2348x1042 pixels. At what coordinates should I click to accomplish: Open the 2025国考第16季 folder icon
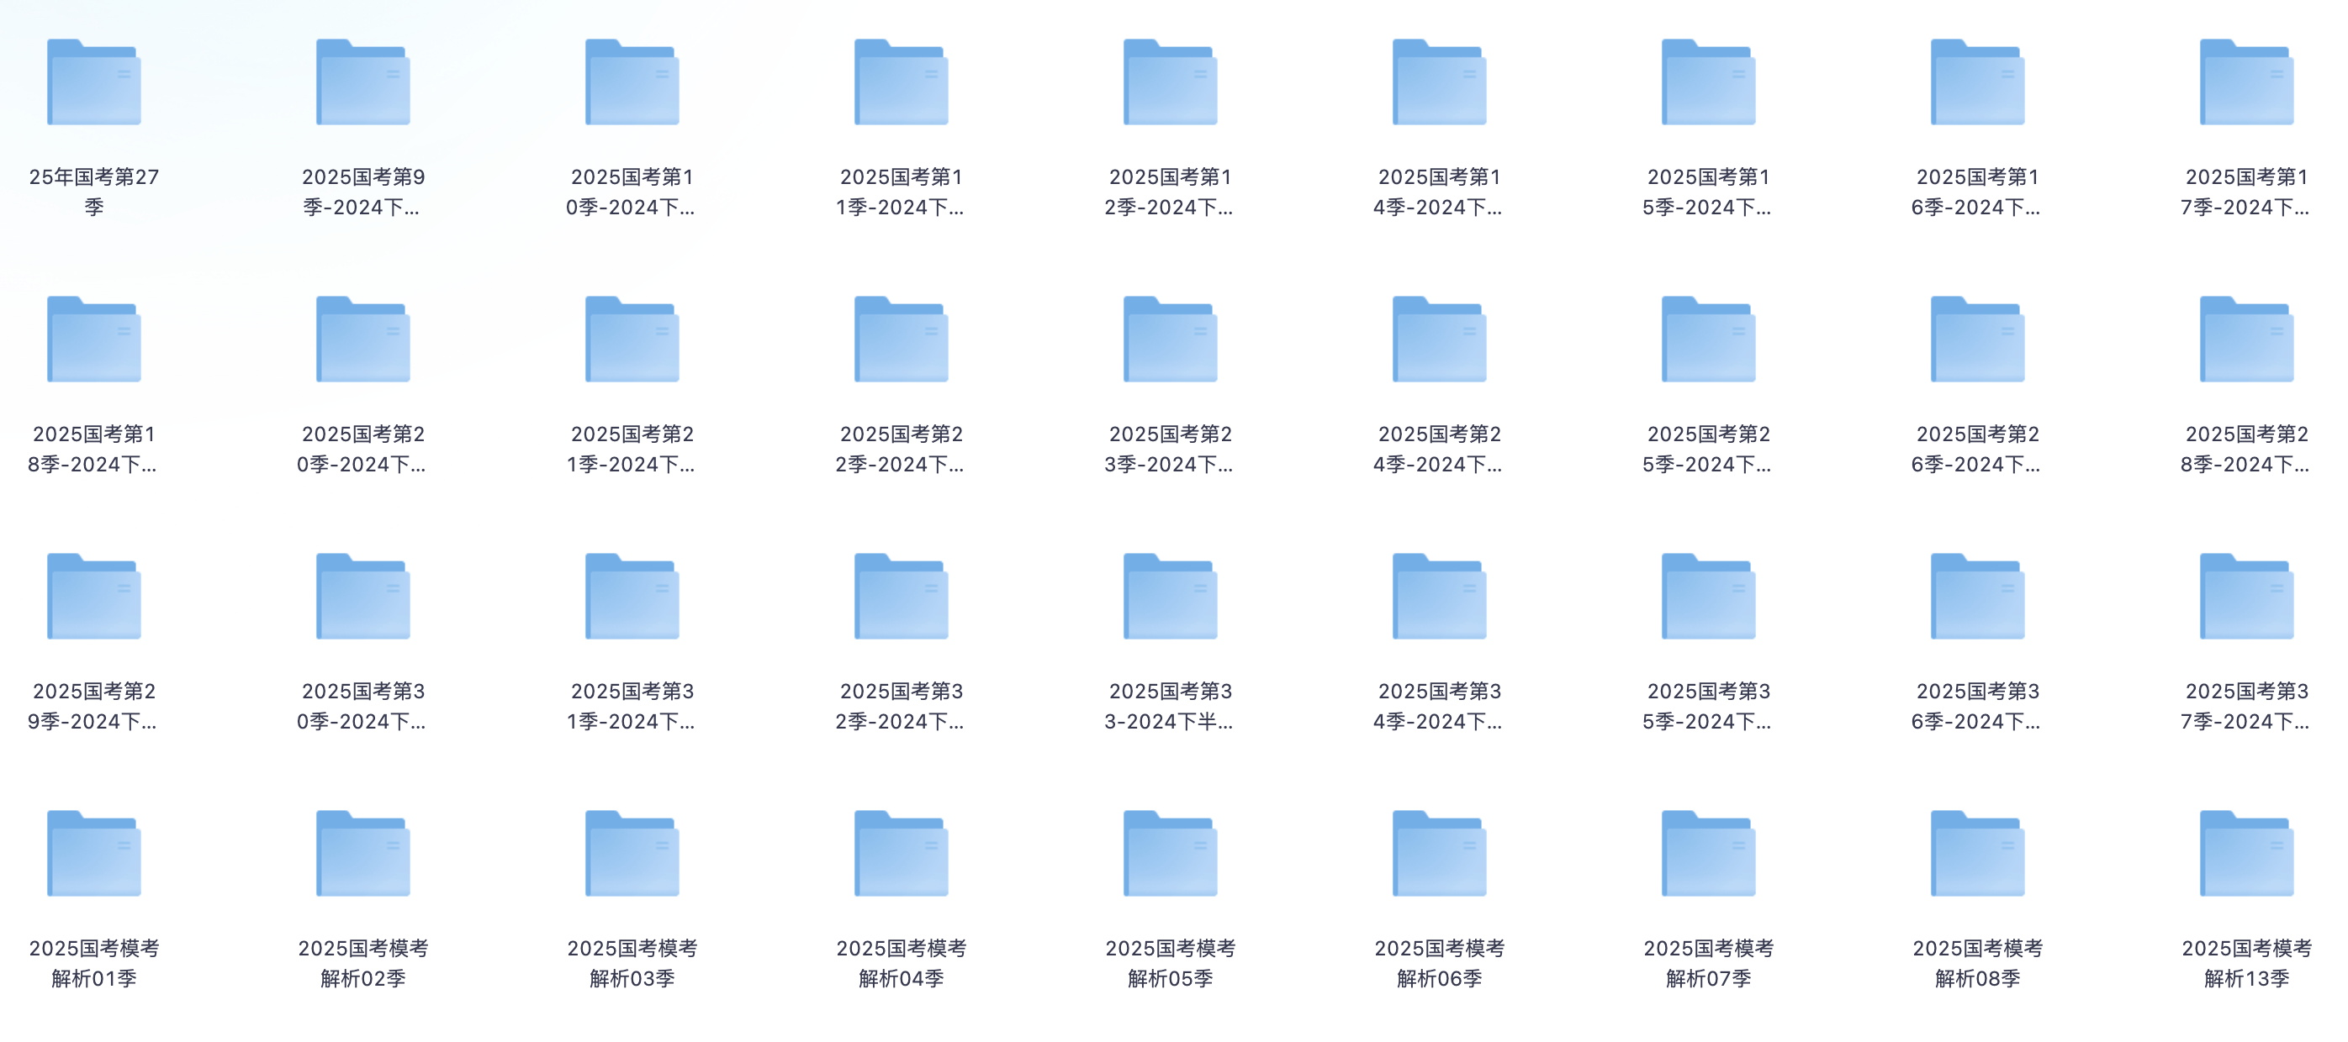pos(1977,82)
